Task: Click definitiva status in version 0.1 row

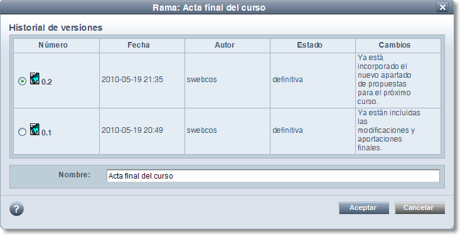Action: (x=288, y=130)
